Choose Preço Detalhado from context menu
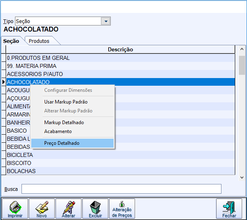Viewport: 247px width, 220px height. (x=62, y=143)
